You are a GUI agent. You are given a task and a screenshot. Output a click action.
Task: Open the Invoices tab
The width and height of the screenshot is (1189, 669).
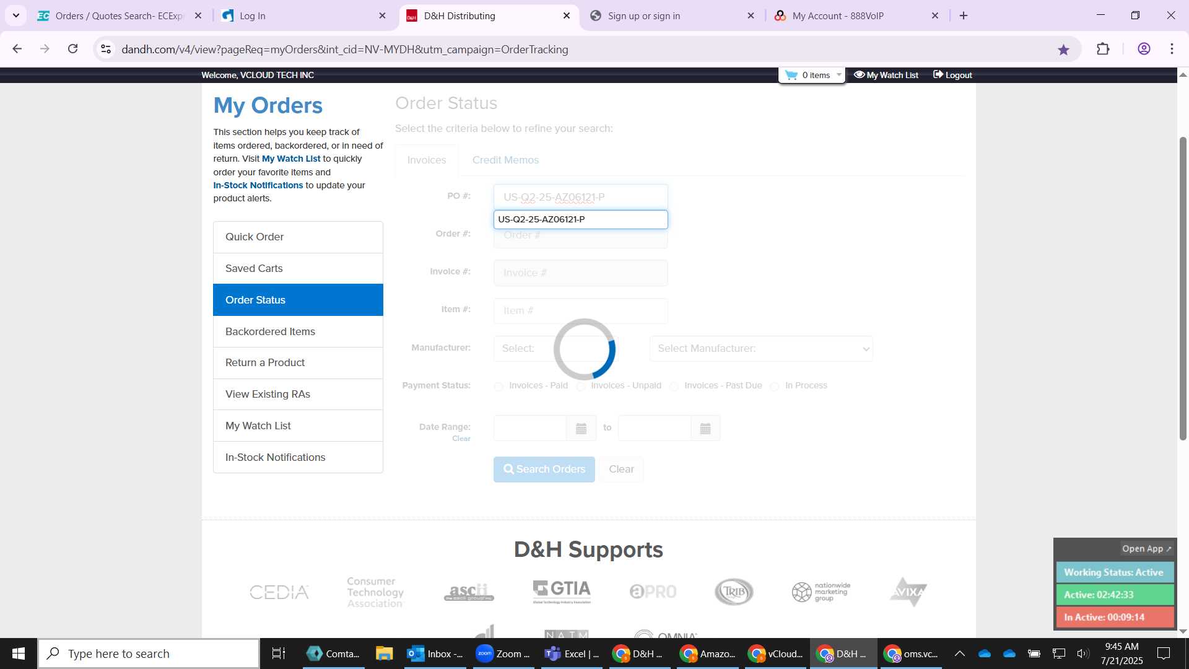point(427,160)
